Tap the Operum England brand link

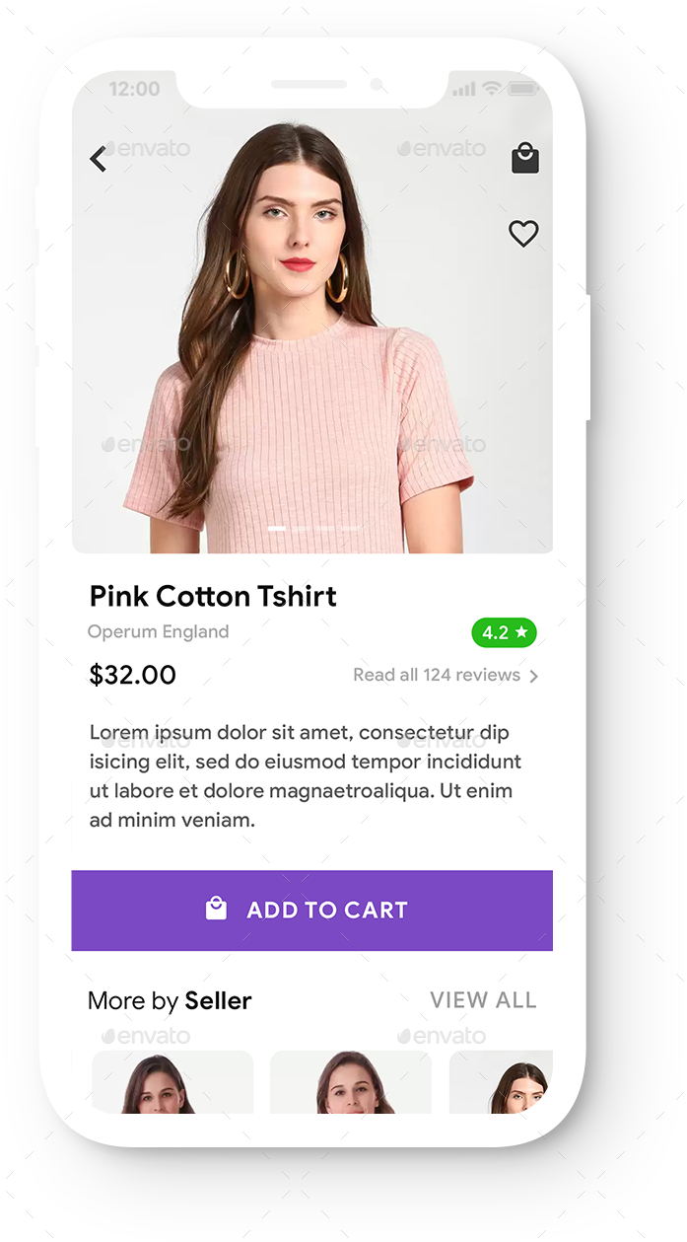click(x=158, y=632)
